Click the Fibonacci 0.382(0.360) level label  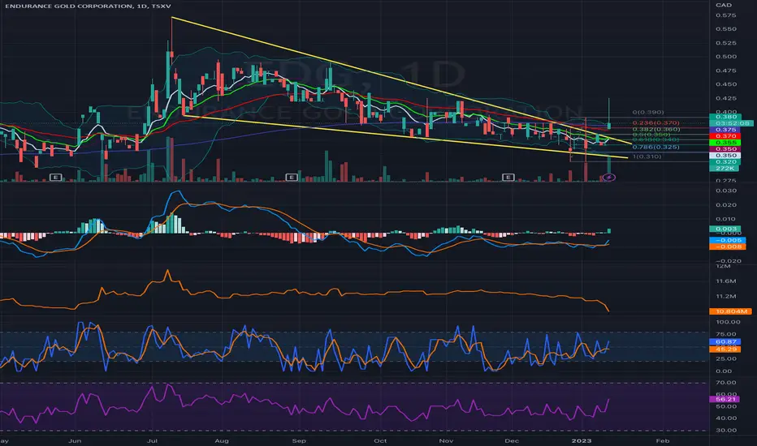coord(656,129)
